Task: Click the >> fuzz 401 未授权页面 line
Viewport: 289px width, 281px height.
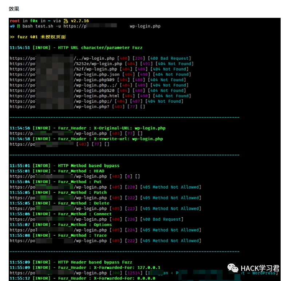Action: pyautogui.click(x=38, y=37)
